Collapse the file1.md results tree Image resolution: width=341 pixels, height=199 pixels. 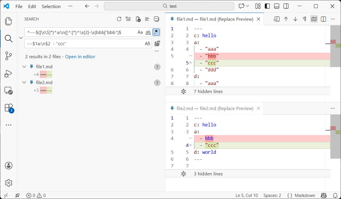pos(24,67)
